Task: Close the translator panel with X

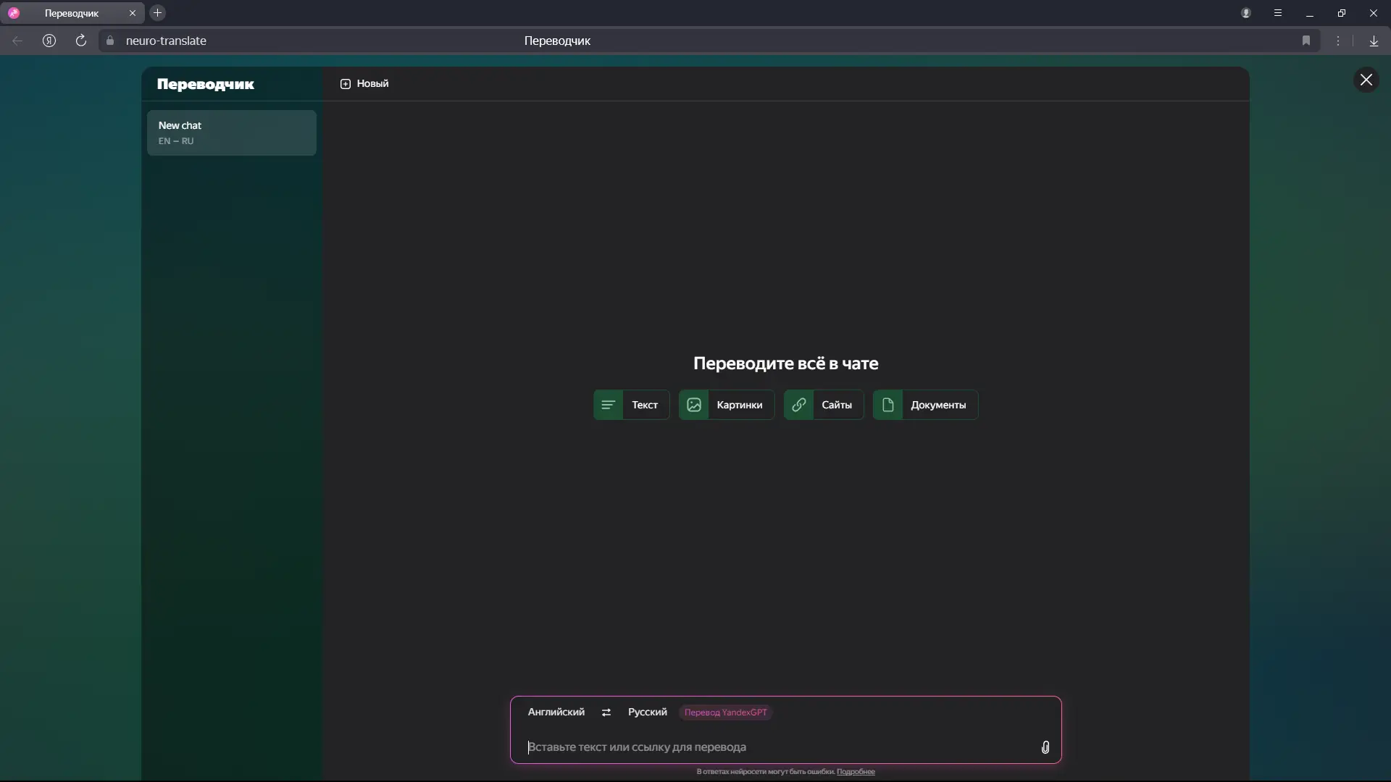Action: point(1366,80)
